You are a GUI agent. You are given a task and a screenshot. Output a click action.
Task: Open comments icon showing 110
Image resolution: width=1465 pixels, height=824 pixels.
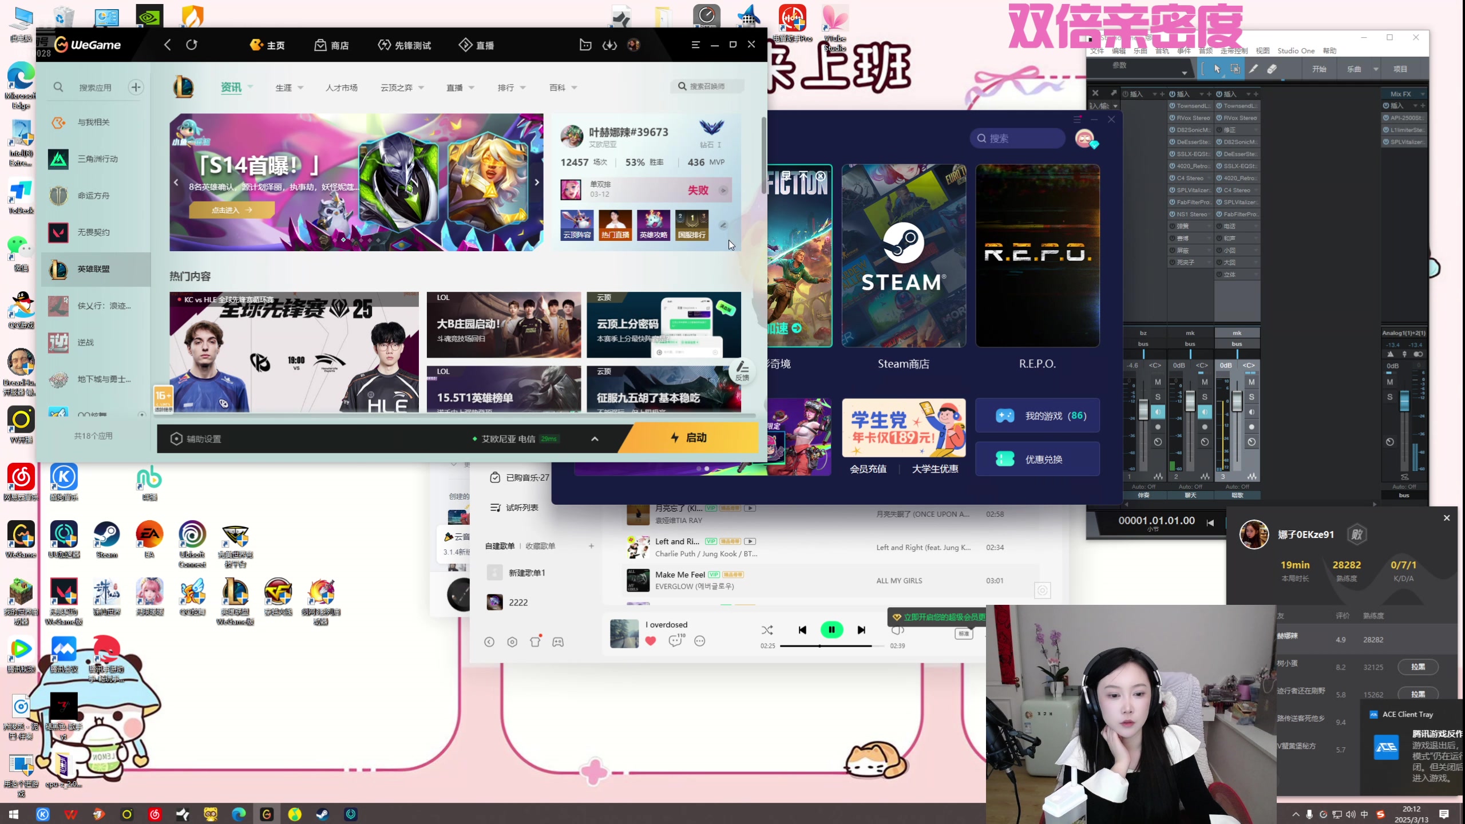pyautogui.click(x=676, y=640)
